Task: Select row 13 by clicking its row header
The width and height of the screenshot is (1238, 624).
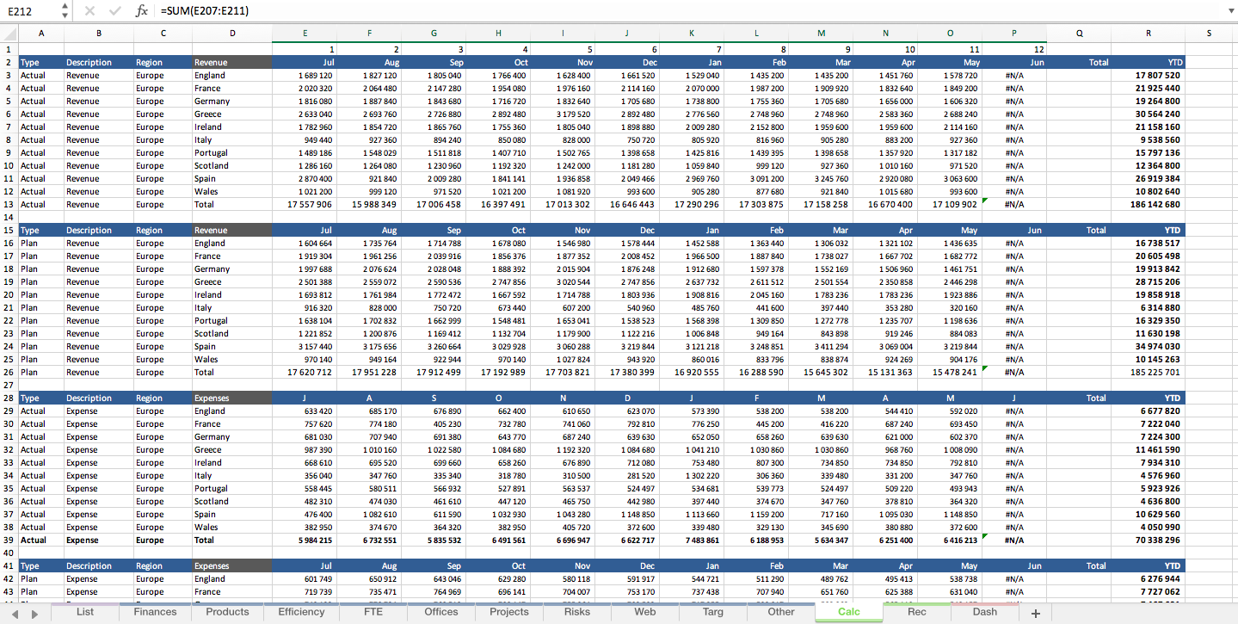Action: tap(7, 204)
